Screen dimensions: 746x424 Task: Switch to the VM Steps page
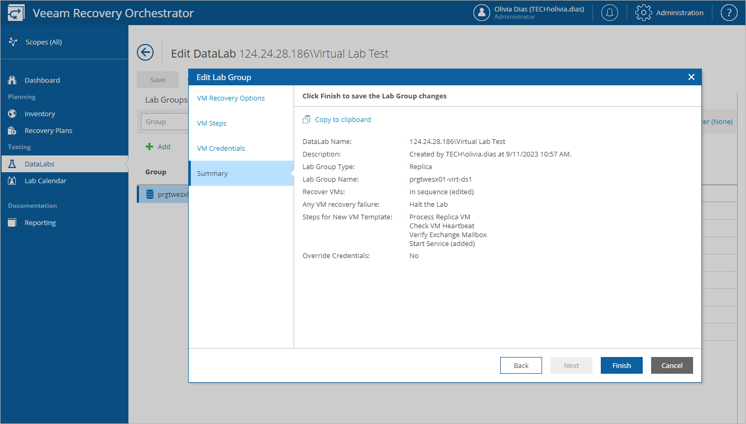[x=212, y=123]
